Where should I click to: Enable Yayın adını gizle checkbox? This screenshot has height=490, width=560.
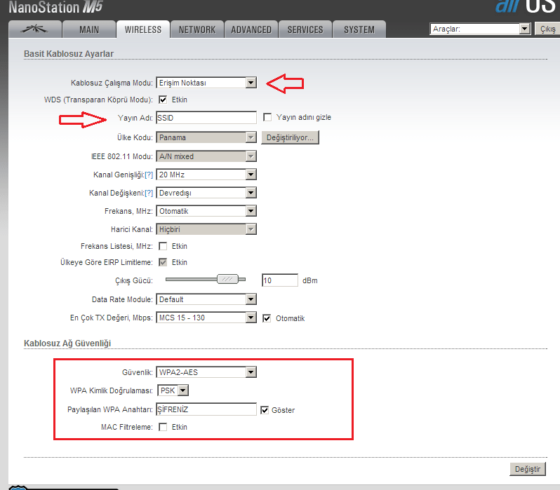pyautogui.click(x=267, y=117)
